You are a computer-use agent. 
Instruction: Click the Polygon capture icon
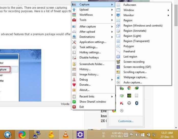point(118,46)
